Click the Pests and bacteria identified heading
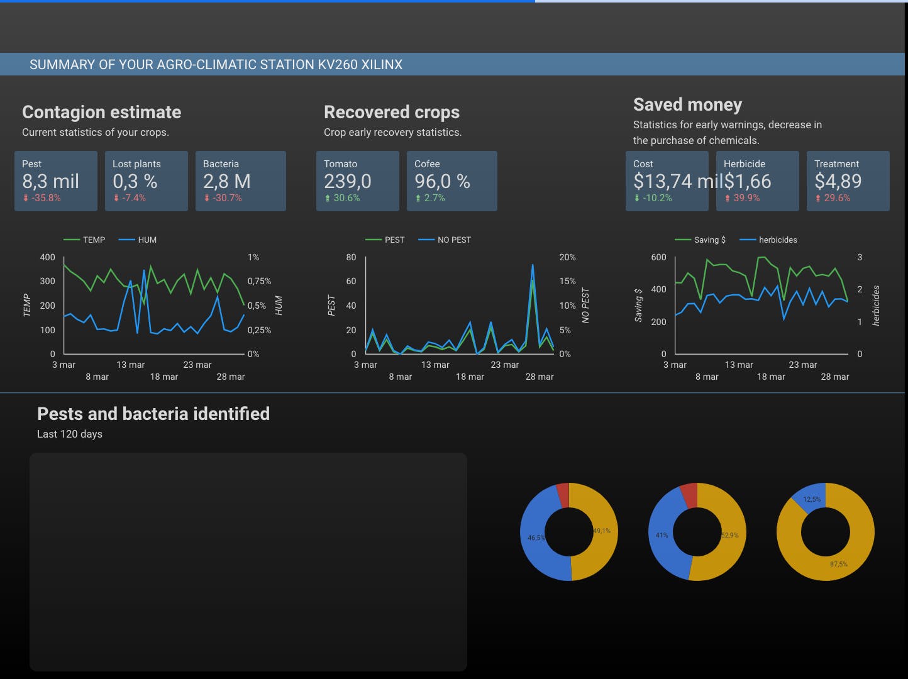 tap(153, 414)
